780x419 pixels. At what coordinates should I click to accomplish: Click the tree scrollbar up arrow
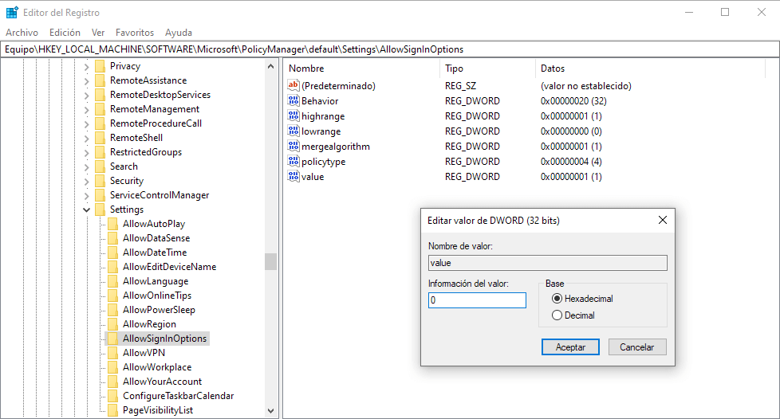[x=270, y=66]
